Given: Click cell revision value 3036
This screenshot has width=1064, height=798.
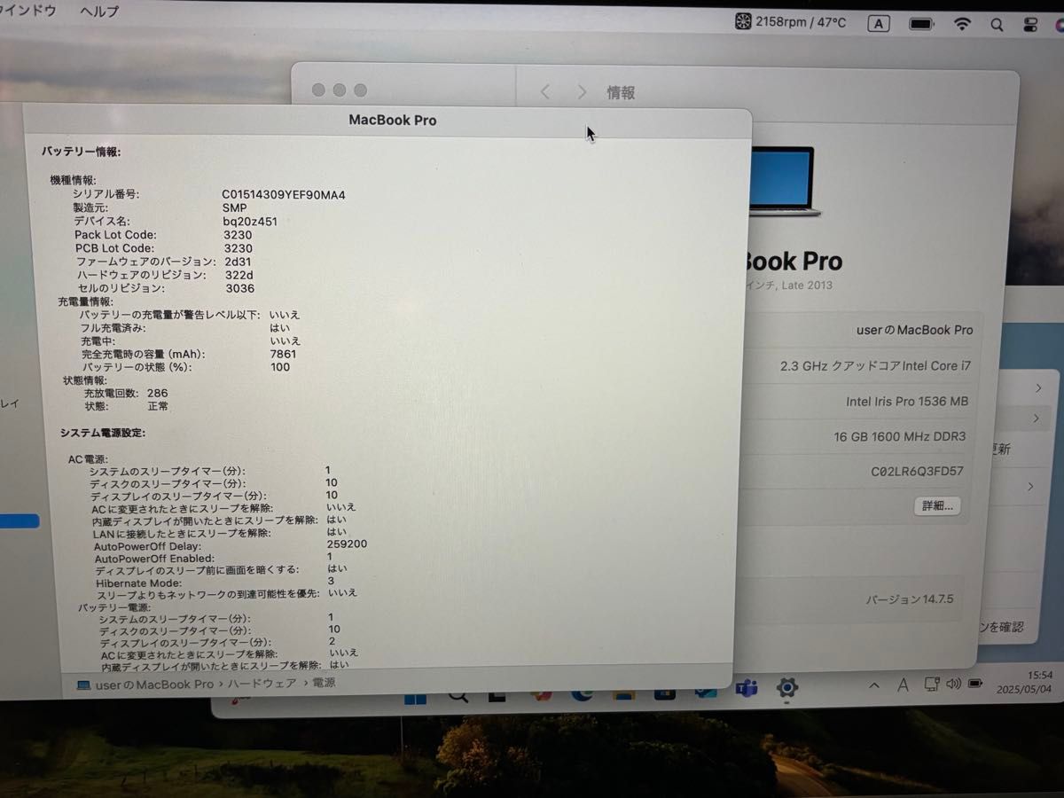Looking at the screenshot, I should [x=240, y=288].
